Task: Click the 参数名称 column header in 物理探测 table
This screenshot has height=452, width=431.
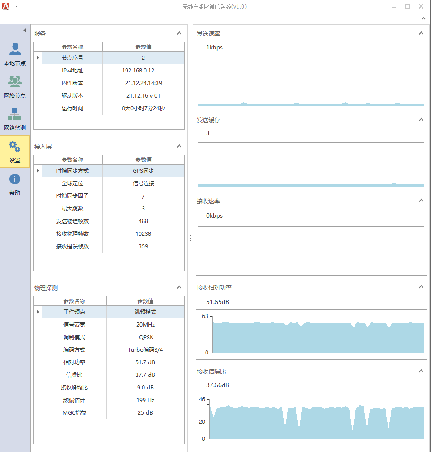Action: tap(74, 301)
